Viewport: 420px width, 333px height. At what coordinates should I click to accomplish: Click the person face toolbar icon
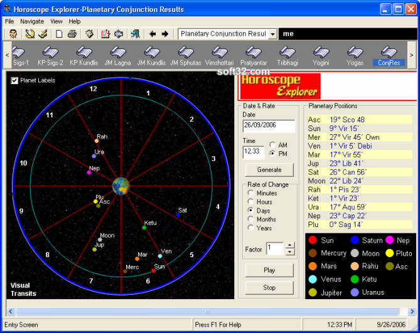coord(13,34)
